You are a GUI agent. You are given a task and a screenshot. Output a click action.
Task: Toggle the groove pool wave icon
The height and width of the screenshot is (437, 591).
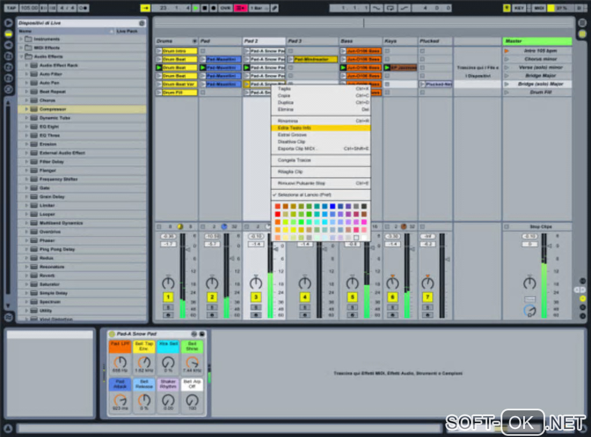(8, 317)
